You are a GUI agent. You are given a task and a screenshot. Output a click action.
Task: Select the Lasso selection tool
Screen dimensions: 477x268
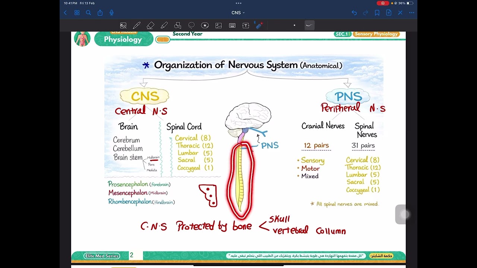pos(191,26)
